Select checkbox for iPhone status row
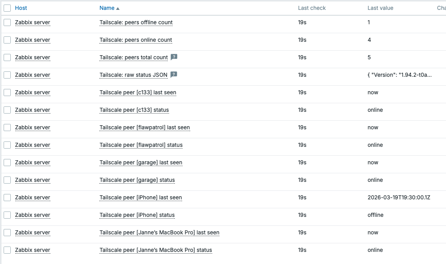Viewport: 446px width, 264px height. [7, 215]
